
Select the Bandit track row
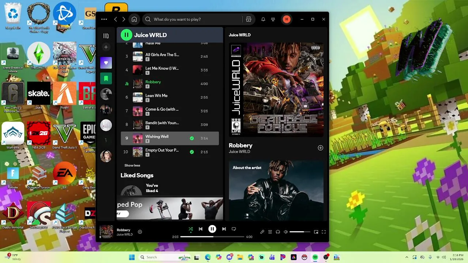coord(170,125)
